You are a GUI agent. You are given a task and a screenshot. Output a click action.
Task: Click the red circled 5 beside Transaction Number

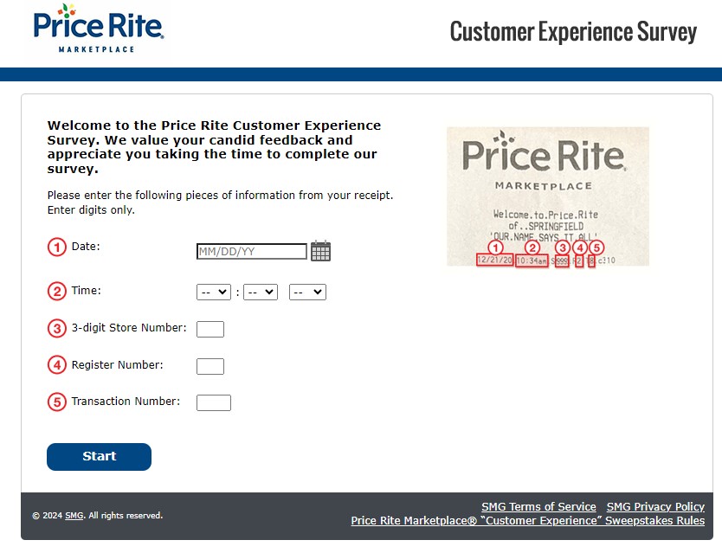56,402
